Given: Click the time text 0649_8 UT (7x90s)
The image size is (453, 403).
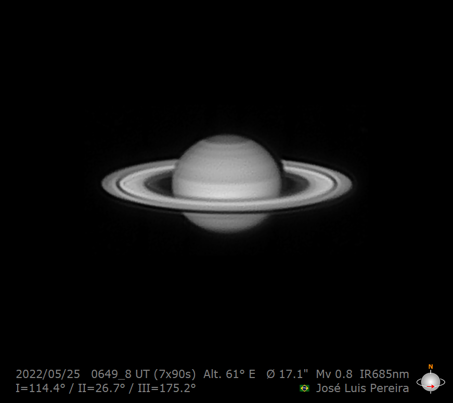Looking at the screenshot, I should (144, 374).
